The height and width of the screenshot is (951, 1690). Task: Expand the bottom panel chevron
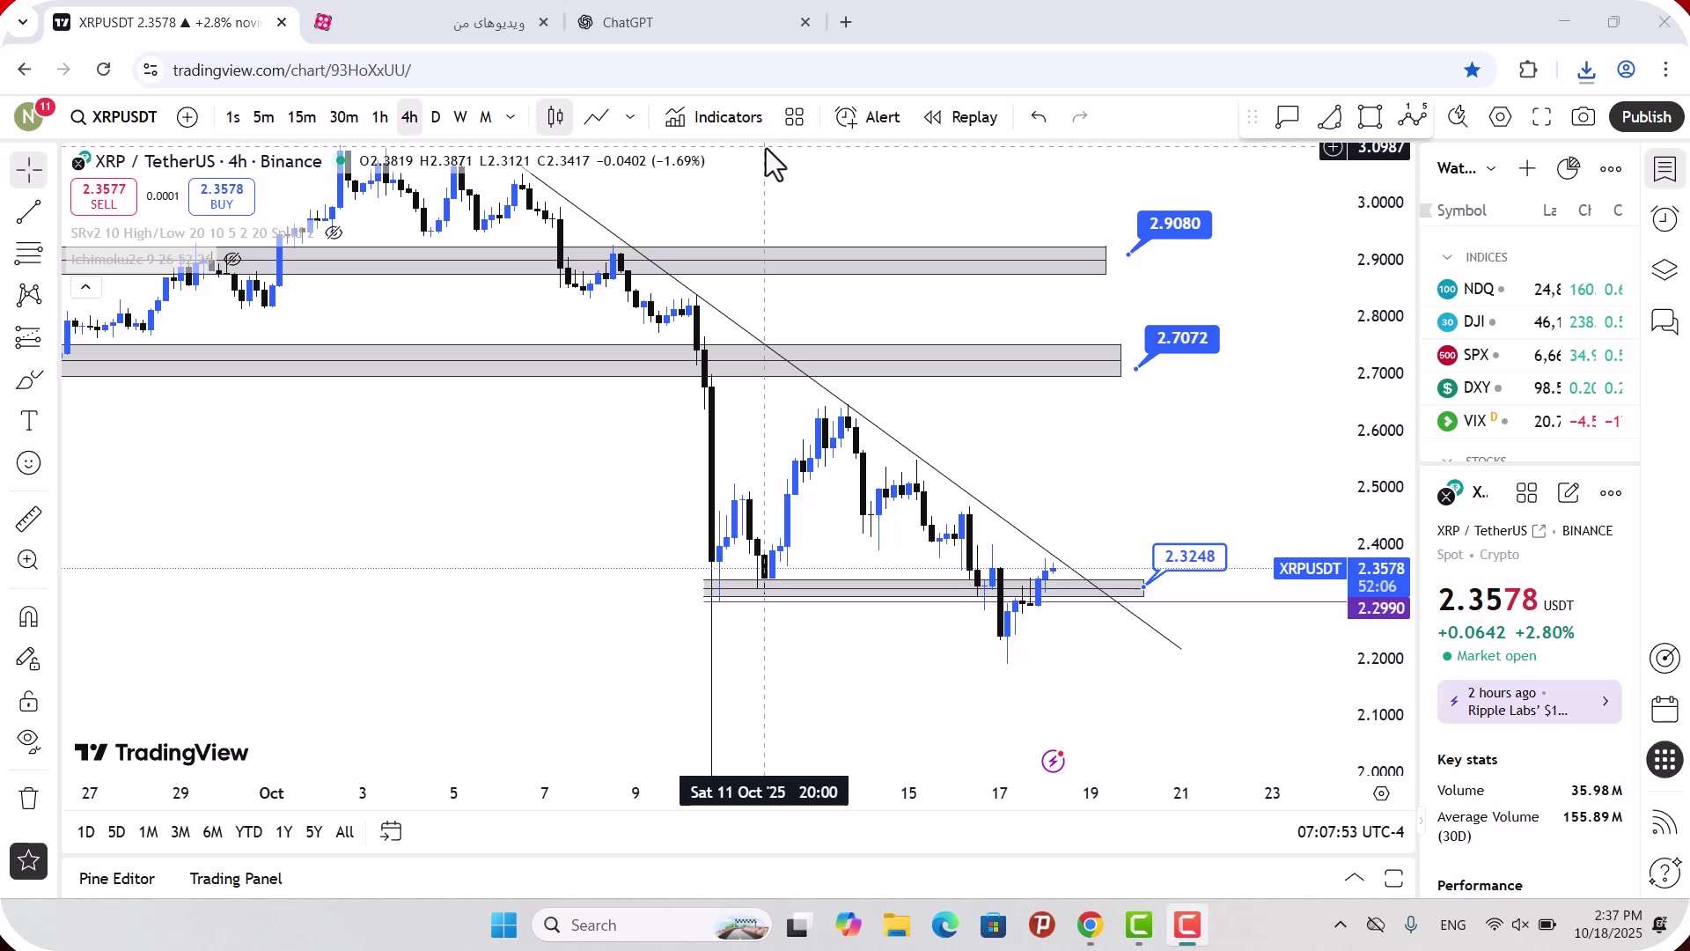click(1355, 878)
